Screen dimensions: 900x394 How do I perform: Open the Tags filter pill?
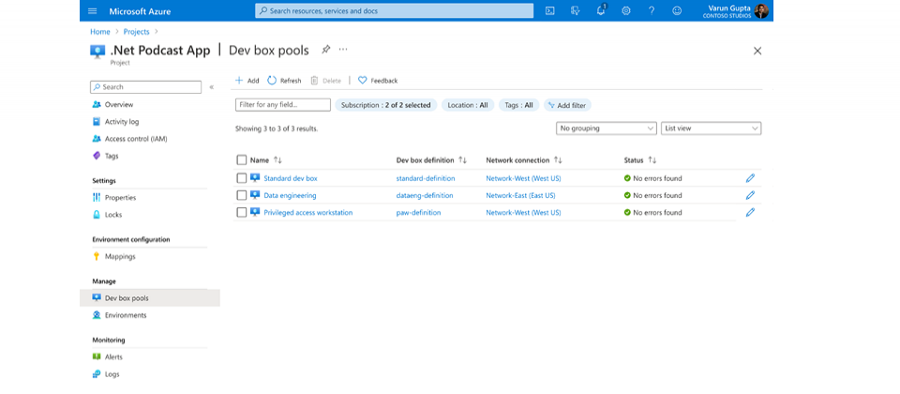(518, 105)
